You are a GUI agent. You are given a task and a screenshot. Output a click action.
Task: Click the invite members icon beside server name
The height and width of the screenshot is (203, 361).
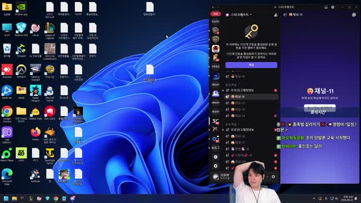click(x=276, y=15)
